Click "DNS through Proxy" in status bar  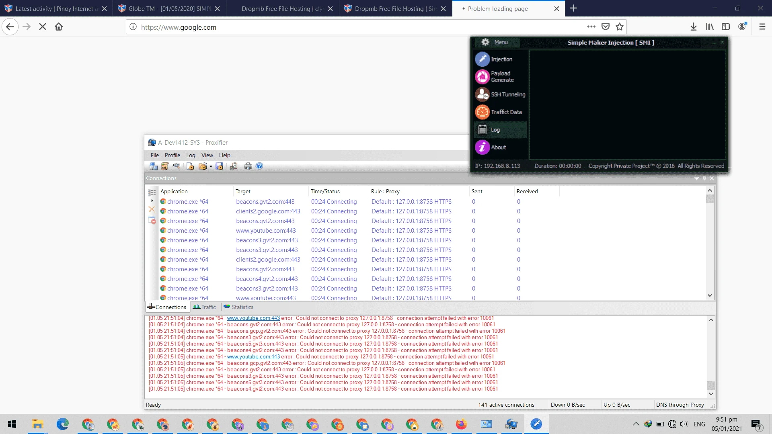click(680, 405)
